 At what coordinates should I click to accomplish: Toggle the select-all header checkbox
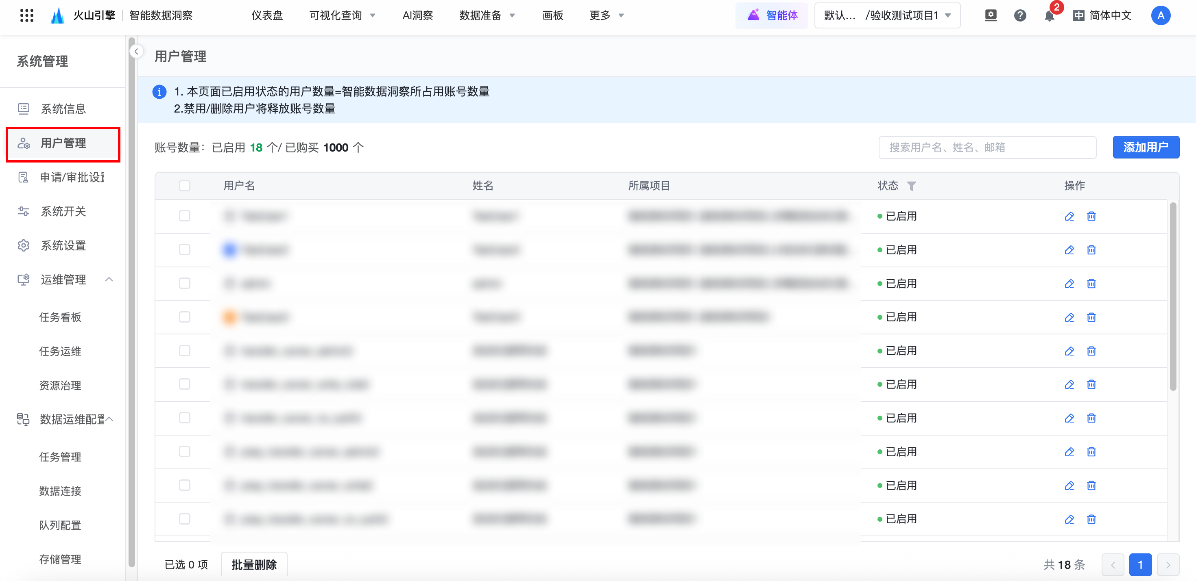[184, 186]
